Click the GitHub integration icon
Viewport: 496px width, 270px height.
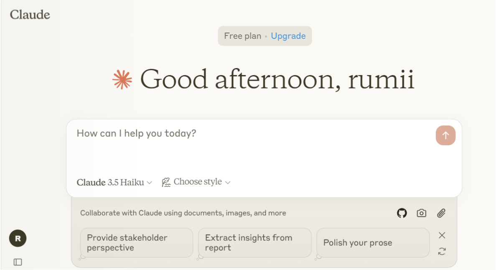tap(402, 213)
